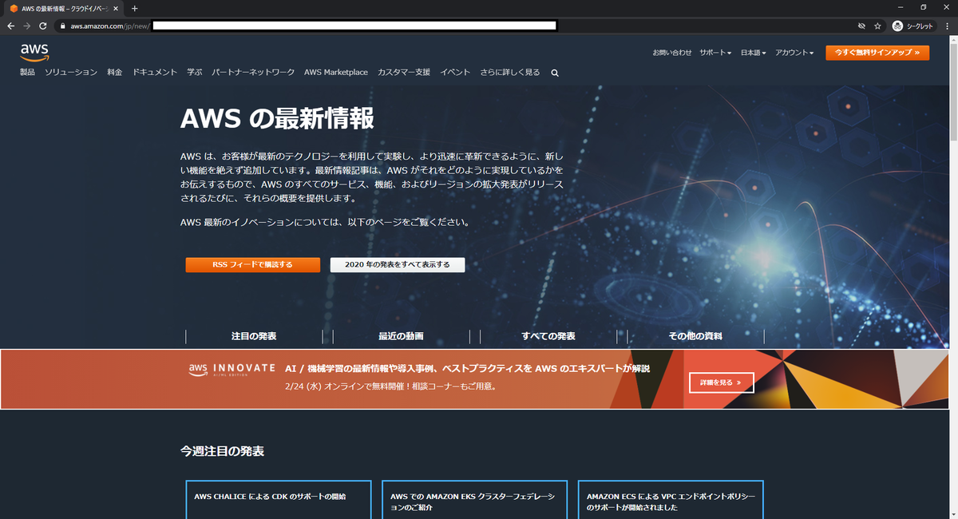958x519 pixels.
Task: Click the AWS logo in header
Action: tap(35, 52)
